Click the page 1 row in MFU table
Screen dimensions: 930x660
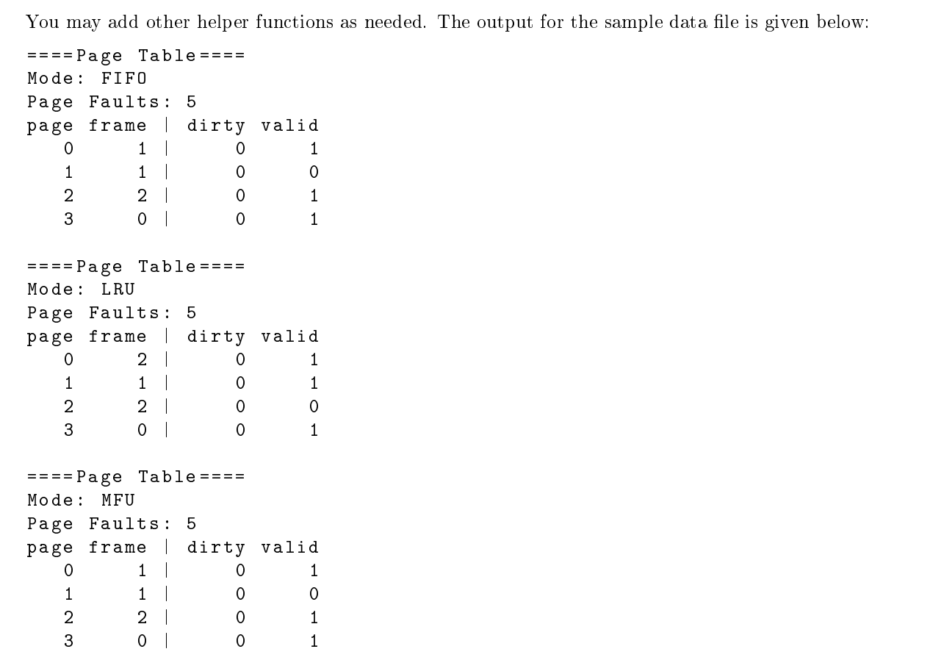[191, 594]
